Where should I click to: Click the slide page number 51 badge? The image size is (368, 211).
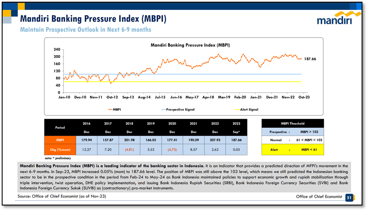pyautogui.click(x=349, y=196)
